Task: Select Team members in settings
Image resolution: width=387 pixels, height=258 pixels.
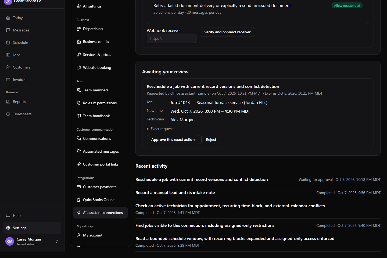Action: tap(101, 90)
